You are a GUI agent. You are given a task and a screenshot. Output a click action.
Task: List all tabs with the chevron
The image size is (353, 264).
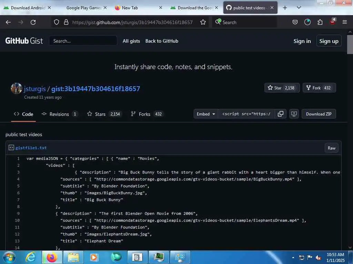[299, 8]
